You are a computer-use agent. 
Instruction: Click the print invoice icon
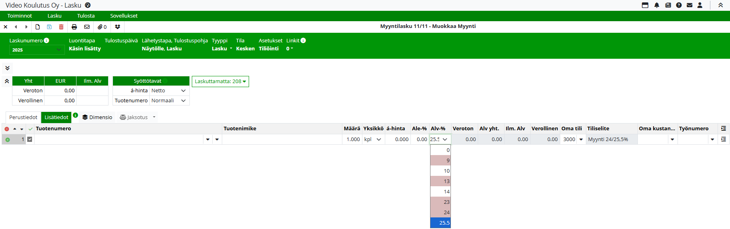click(74, 27)
